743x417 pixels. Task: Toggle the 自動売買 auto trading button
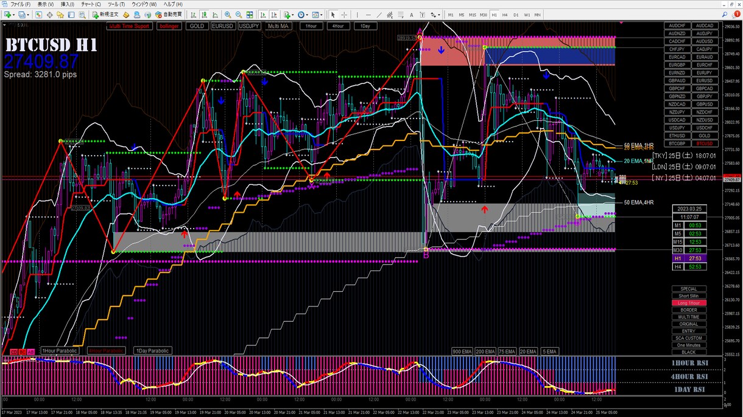pos(169,15)
